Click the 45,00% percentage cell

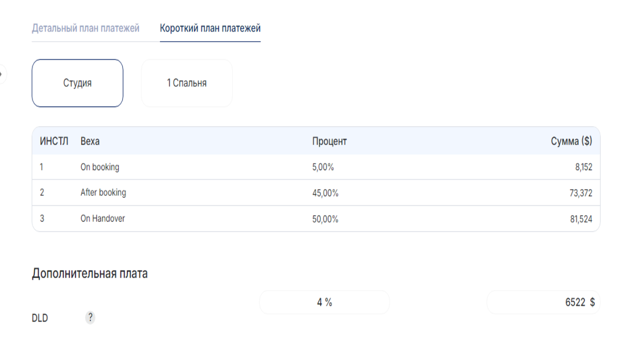pyautogui.click(x=325, y=193)
